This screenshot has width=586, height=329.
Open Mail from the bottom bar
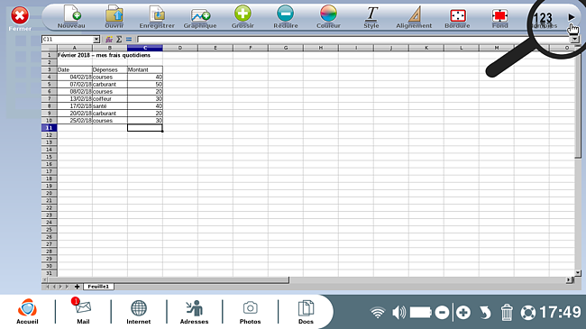pos(83,311)
